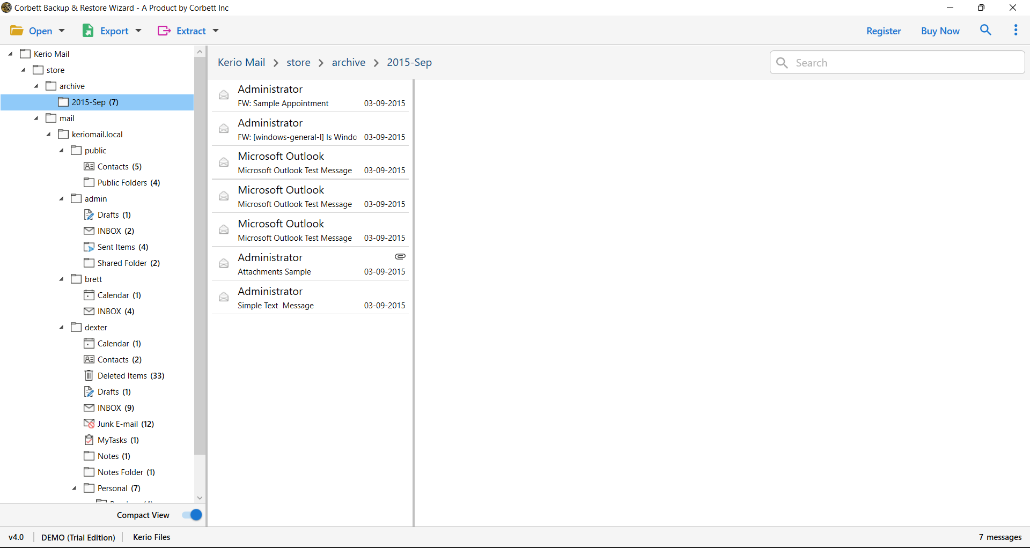Collapse the public tree node
Screen dimensions: 1030x548
[x=62, y=150]
